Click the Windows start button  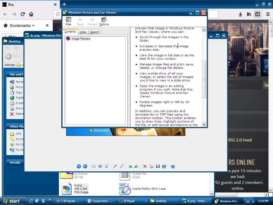(x=13, y=201)
